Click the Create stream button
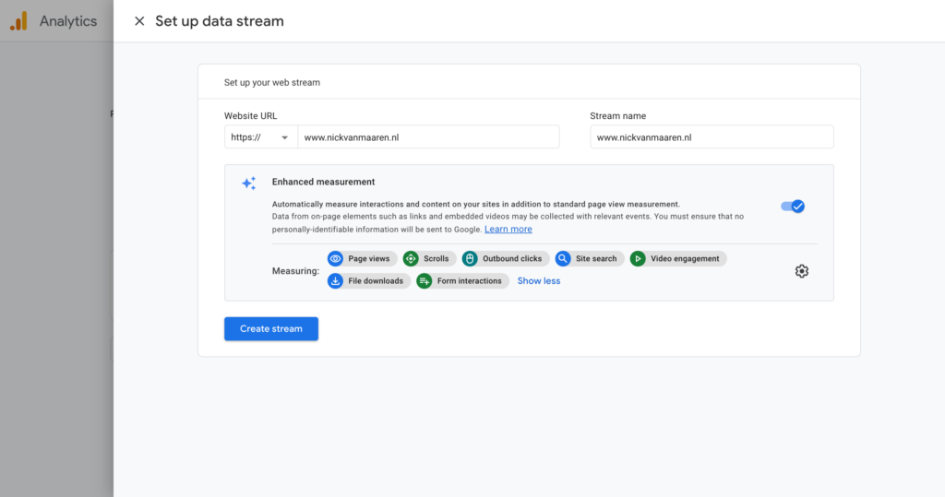 [271, 329]
